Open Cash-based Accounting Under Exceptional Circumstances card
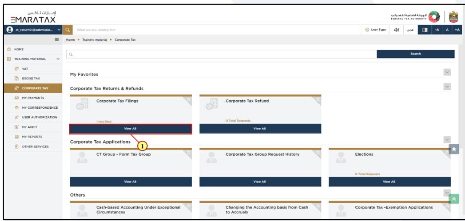The image size is (465, 221). (x=138, y=210)
